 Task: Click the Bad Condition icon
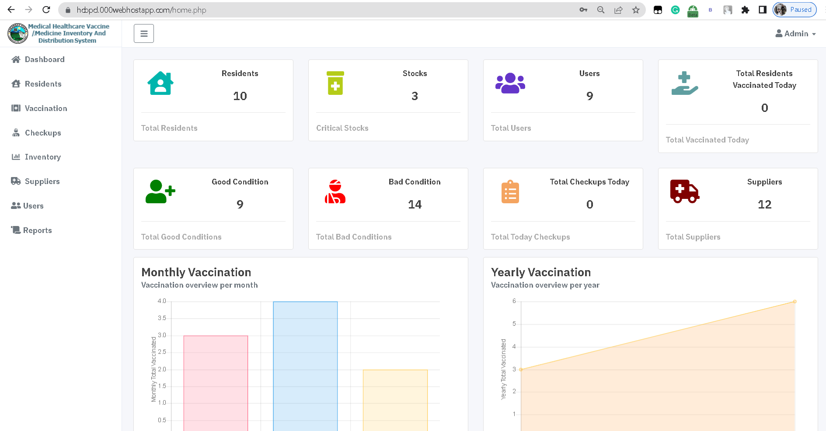(335, 191)
